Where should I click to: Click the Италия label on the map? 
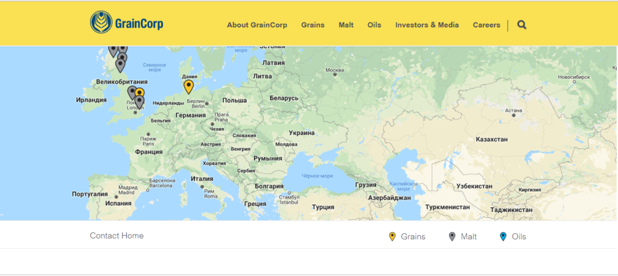coord(202,179)
